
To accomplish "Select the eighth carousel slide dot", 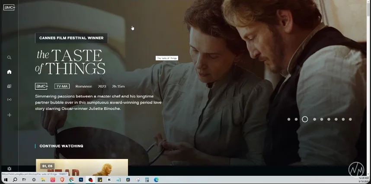I will pyautogui.click(x=343, y=119).
